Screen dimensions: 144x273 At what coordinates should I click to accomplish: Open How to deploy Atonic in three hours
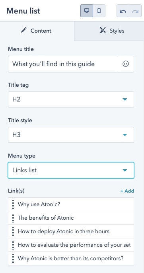click(x=71, y=231)
